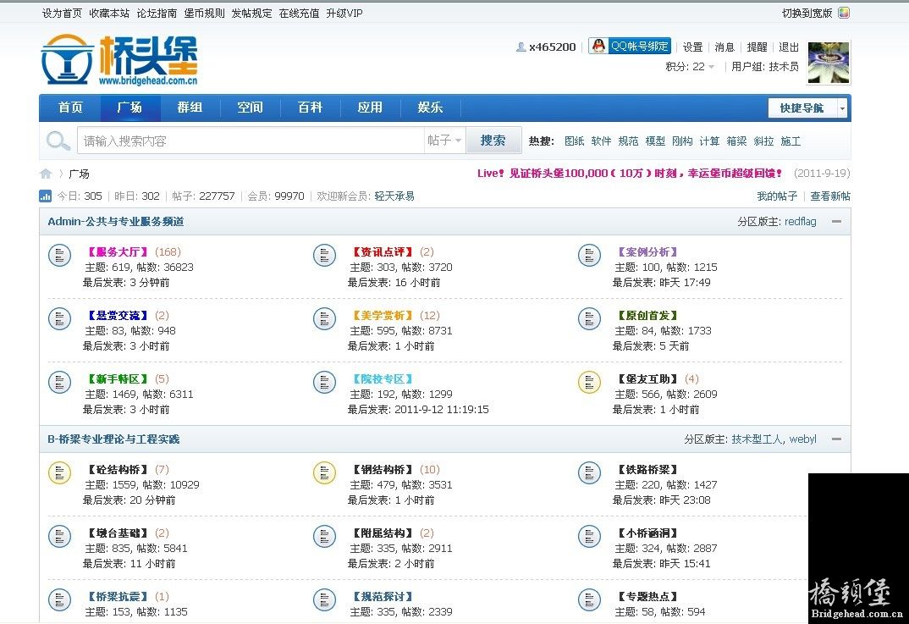Open moderator webyl profile link
Image resolution: width=909 pixels, height=624 pixels.
point(803,439)
